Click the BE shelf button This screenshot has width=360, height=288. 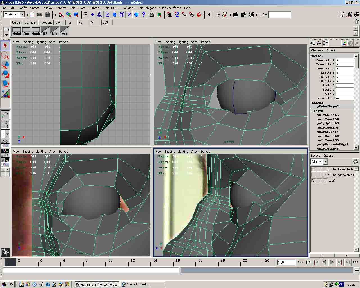pos(45,31)
